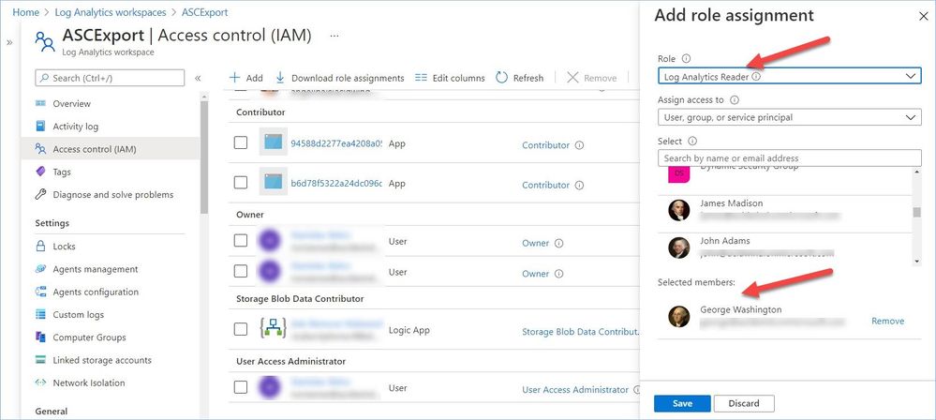Viewport: 936px width, 420px height.
Task: Open Diagnose and solve problems wrench icon
Action: 40,194
